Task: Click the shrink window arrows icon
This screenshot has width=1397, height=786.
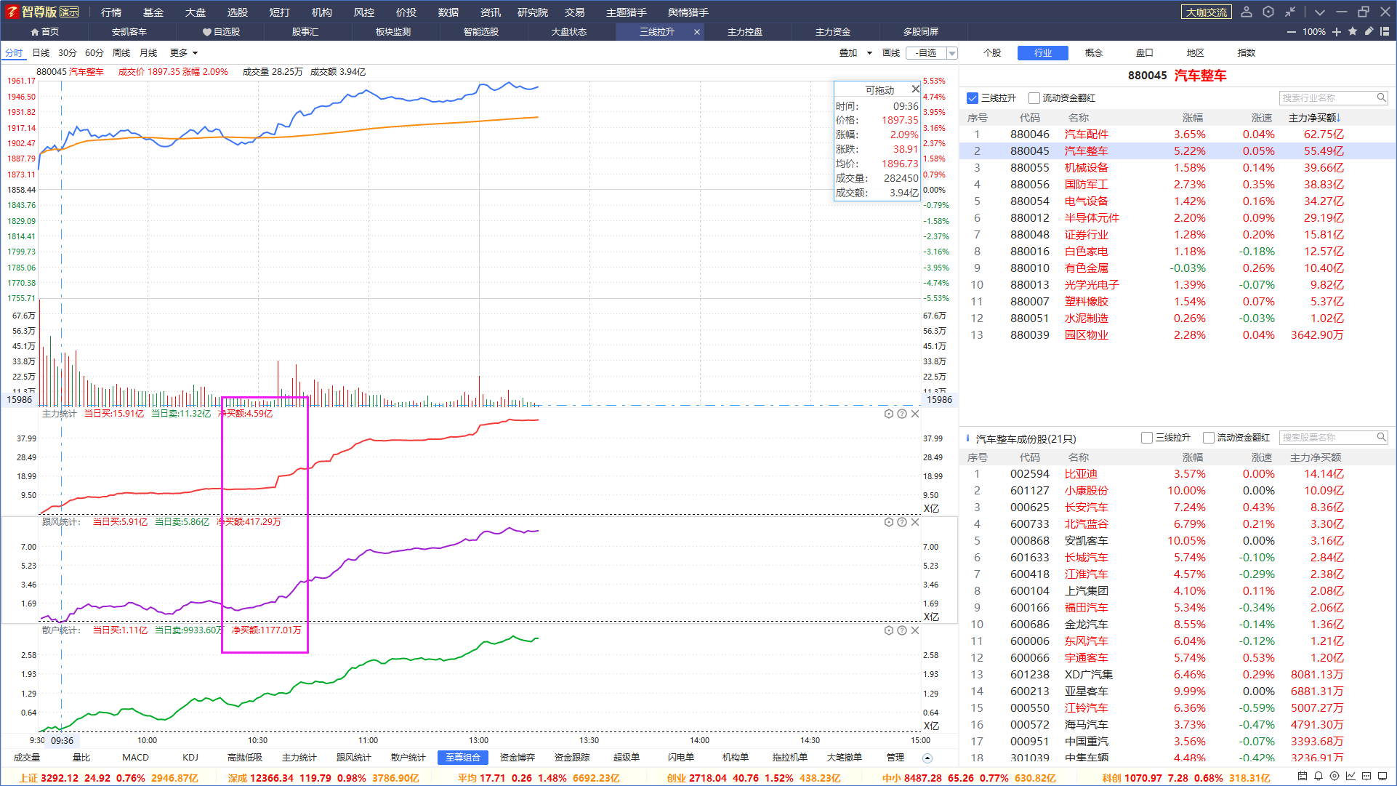Action: pyautogui.click(x=1289, y=12)
